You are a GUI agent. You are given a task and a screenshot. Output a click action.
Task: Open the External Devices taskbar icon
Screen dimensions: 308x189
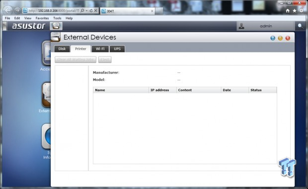[x=56, y=26]
